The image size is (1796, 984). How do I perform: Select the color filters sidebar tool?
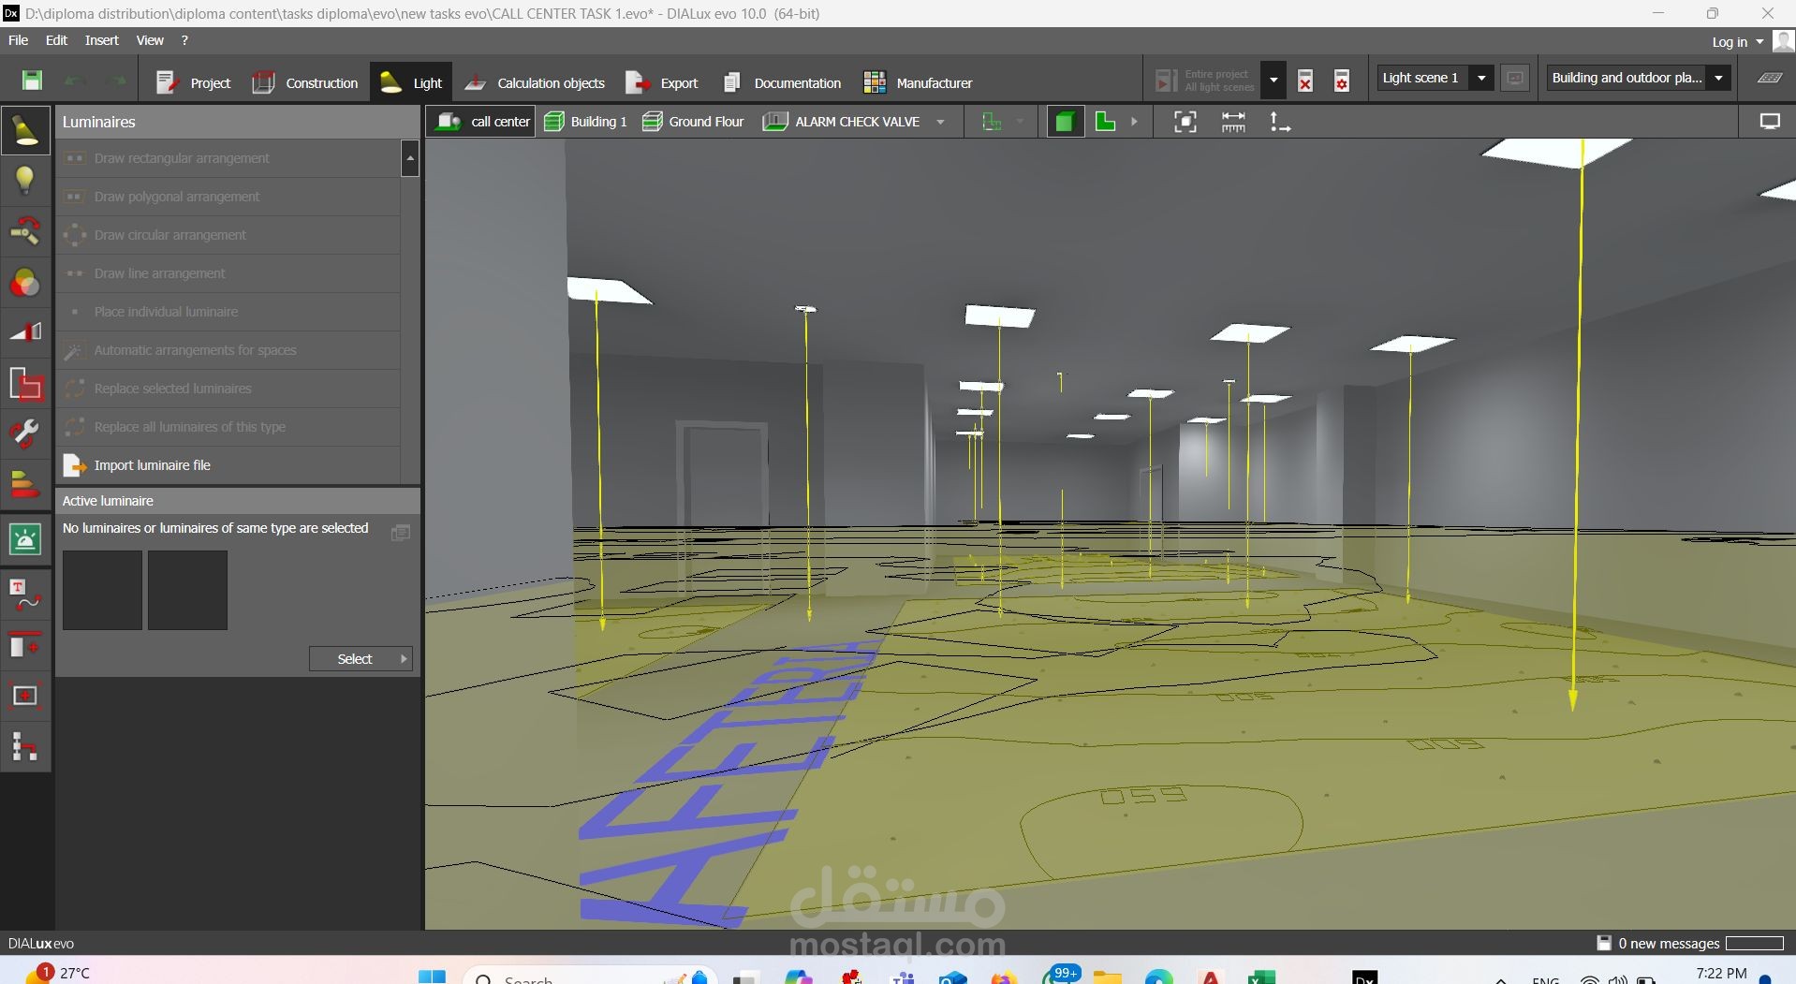pyautogui.click(x=25, y=283)
